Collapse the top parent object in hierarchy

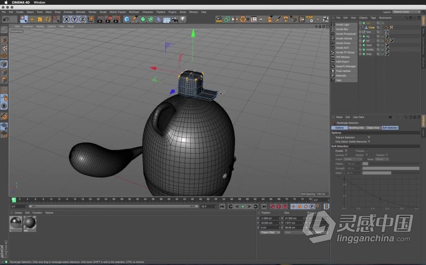click(x=361, y=23)
